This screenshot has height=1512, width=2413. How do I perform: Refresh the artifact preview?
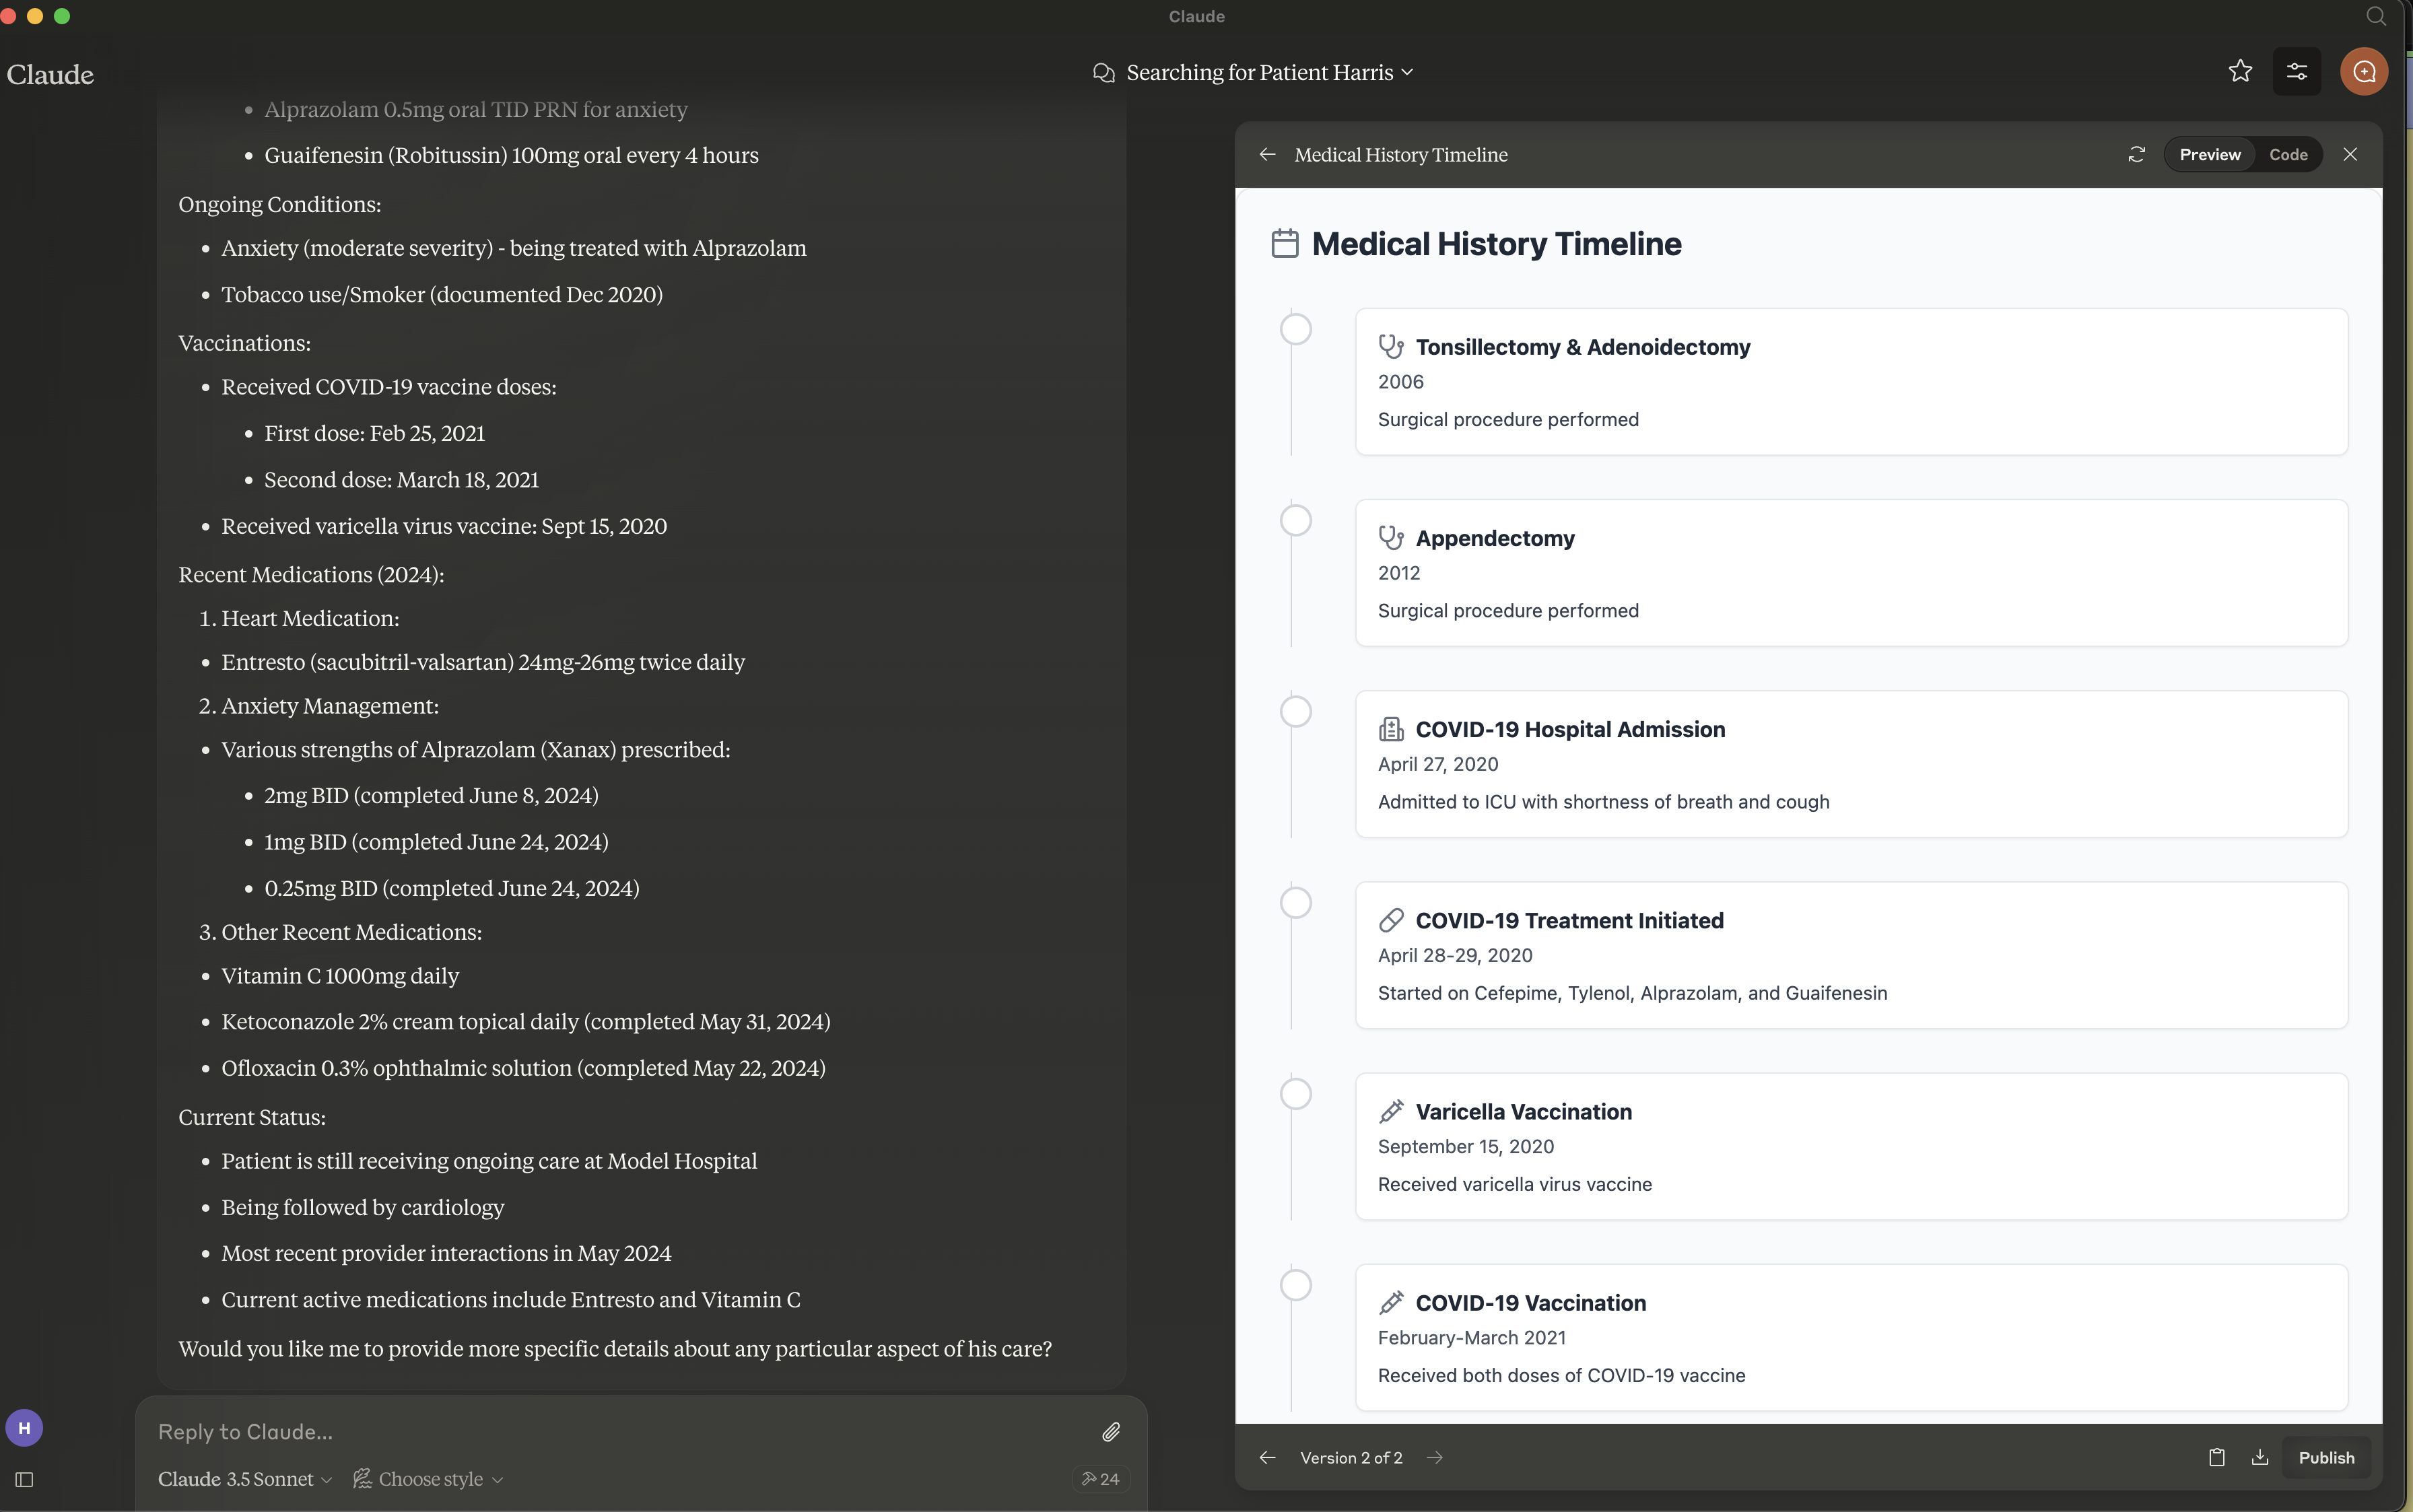[x=2136, y=155]
